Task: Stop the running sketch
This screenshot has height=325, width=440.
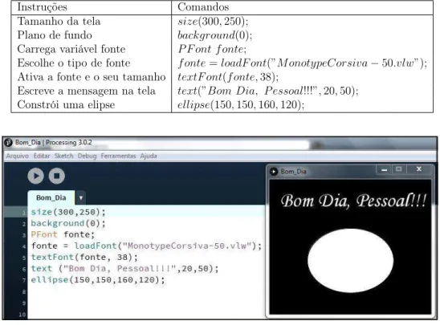Action: click(57, 176)
